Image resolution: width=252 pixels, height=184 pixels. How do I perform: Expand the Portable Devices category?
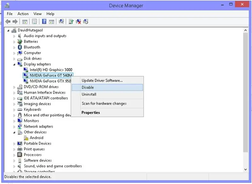coord(14,144)
